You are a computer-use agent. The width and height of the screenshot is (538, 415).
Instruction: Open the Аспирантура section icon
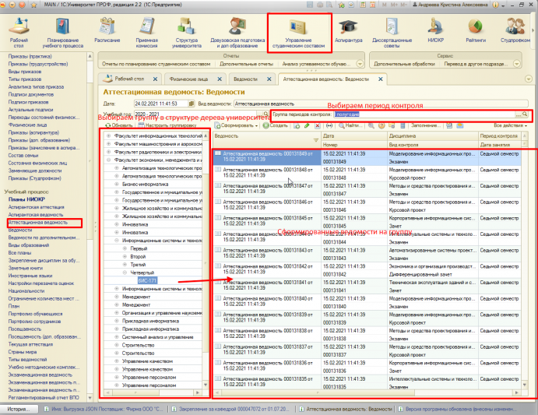pos(348,30)
